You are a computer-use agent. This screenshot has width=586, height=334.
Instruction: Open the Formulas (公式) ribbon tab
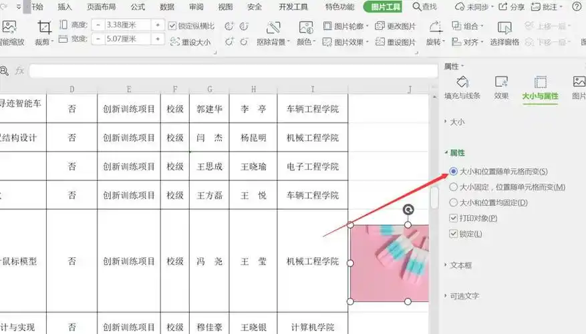click(138, 7)
